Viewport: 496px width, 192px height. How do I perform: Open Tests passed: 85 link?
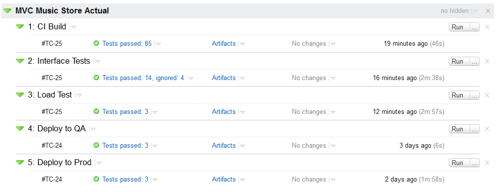click(x=127, y=44)
